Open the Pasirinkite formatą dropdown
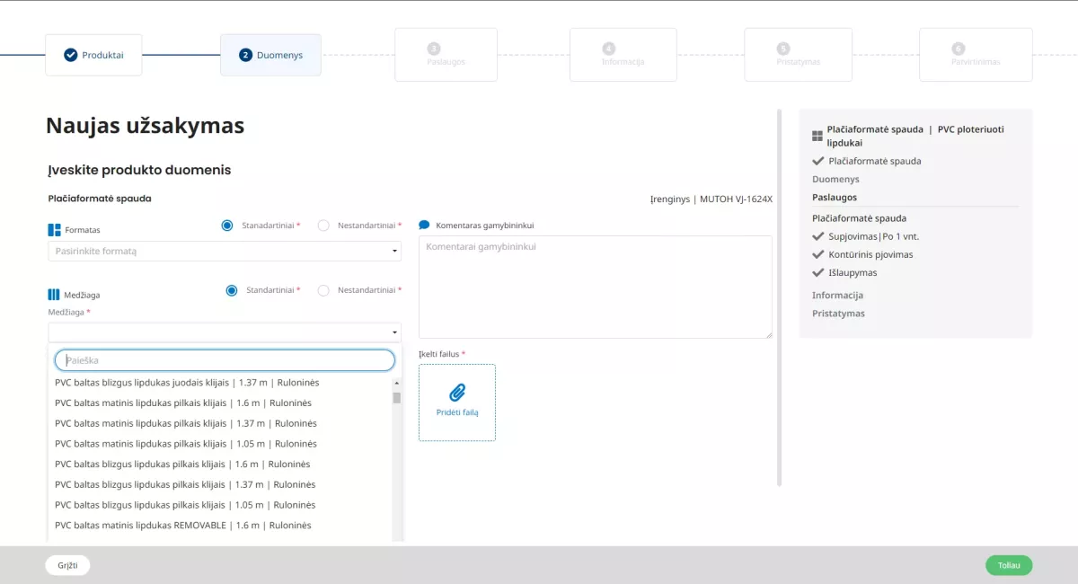Screen dimensions: 1078x584 (225, 252)
